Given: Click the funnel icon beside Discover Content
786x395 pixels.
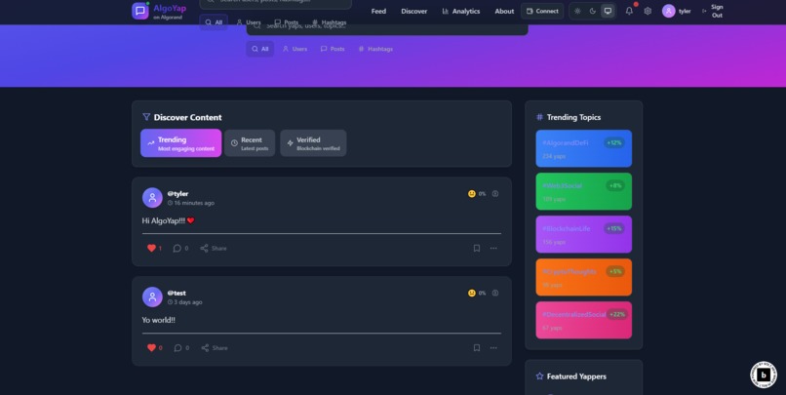Looking at the screenshot, I should (146, 117).
